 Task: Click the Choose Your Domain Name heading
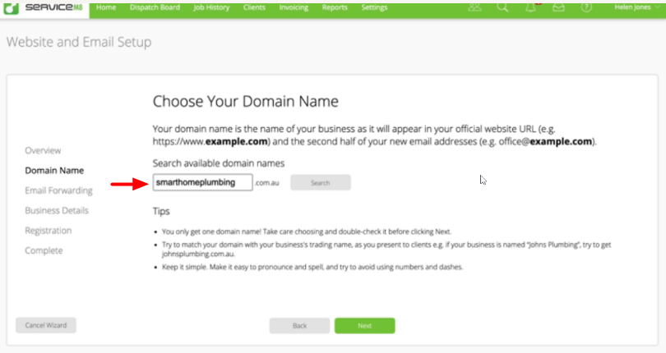(246, 102)
